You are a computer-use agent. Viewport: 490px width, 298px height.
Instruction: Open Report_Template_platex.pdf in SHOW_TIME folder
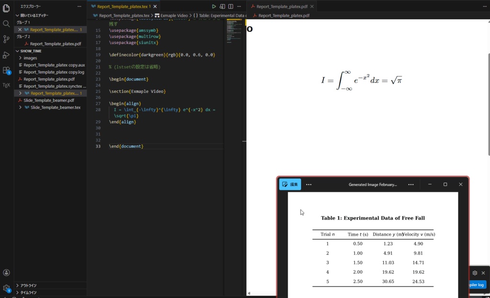click(x=49, y=79)
